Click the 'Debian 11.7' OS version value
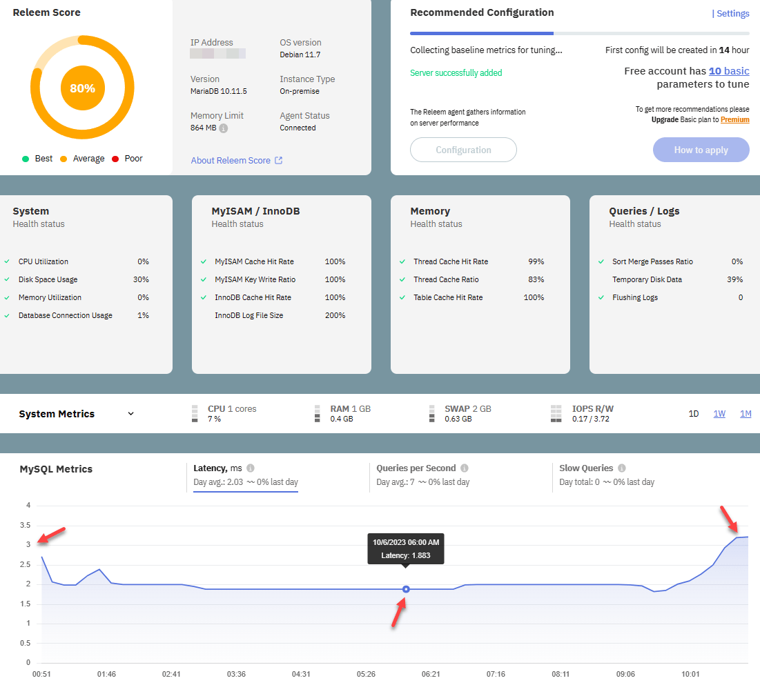Screen dimensions: 760x685 pos(300,54)
